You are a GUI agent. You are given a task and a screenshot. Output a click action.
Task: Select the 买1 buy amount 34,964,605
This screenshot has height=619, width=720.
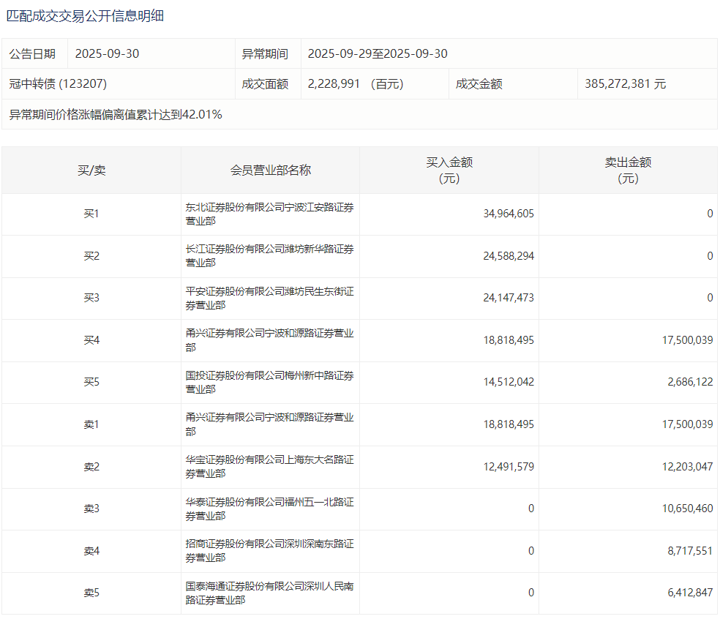click(x=508, y=214)
